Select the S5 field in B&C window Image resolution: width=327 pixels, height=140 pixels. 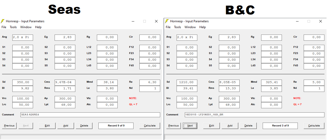click(x=229, y=66)
